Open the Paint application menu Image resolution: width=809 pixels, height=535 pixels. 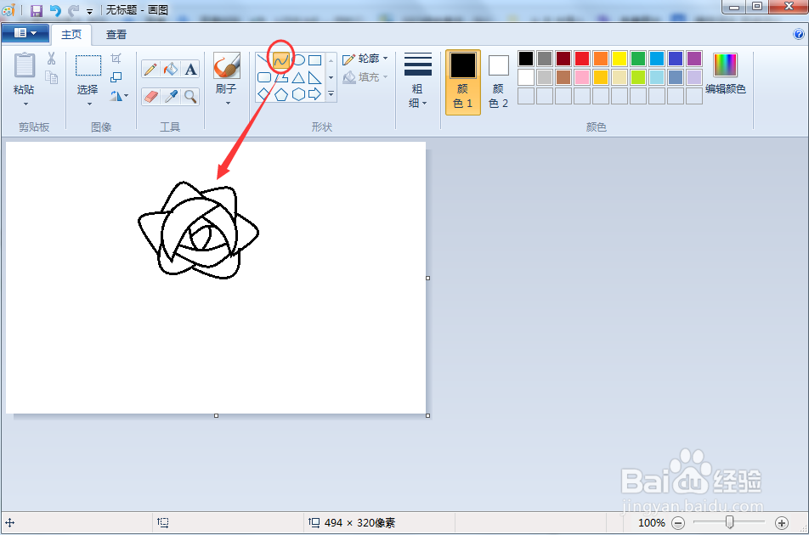[x=25, y=31]
